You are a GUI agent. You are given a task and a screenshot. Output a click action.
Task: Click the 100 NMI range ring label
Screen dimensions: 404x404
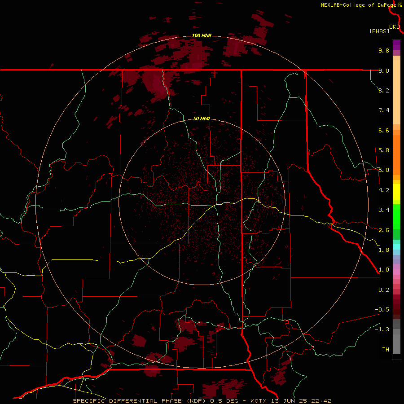coord(202,35)
